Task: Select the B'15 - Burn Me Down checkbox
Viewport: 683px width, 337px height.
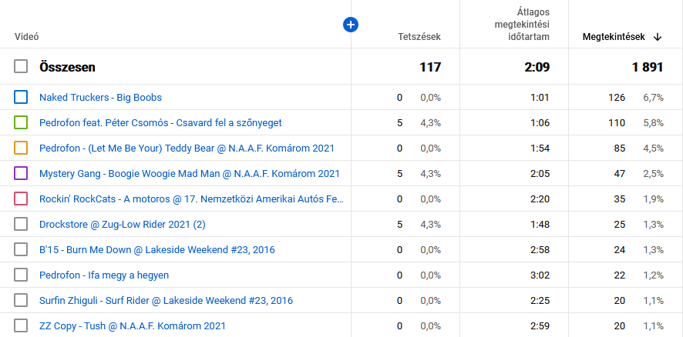Action: [21, 250]
